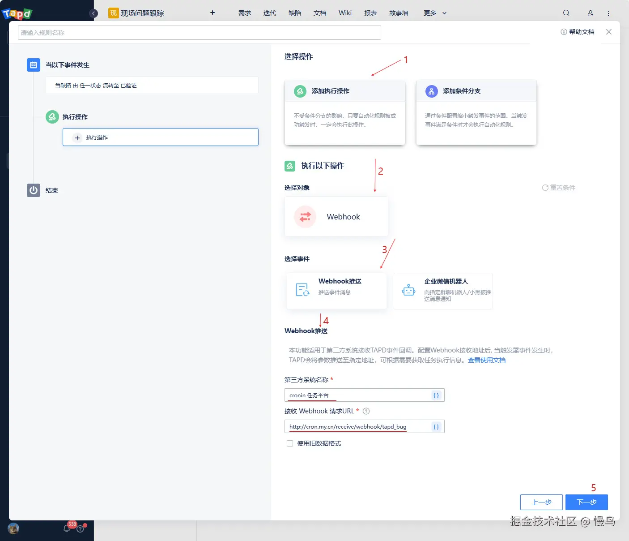Select the Webhook object card
Viewport: 629px width, 541px height.
point(336,216)
